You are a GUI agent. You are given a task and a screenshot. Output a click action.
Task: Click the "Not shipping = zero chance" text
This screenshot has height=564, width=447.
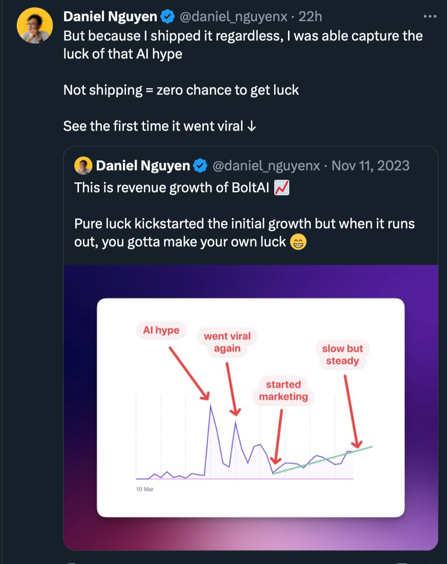tap(181, 90)
